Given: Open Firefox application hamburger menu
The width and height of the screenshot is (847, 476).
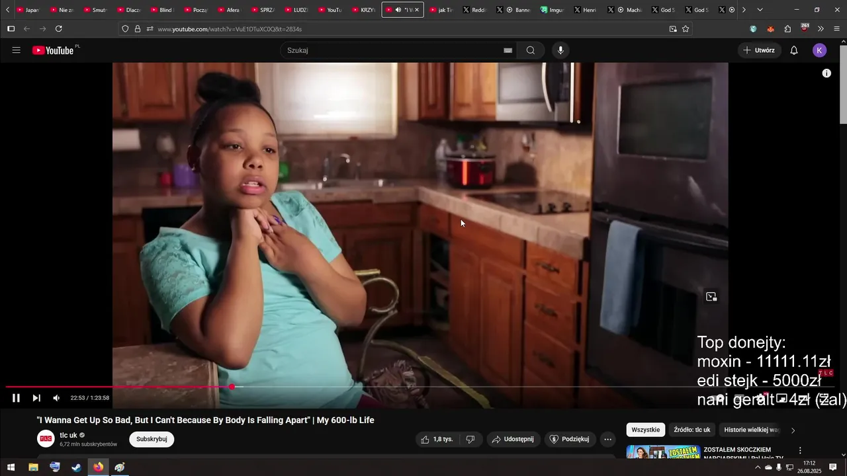Looking at the screenshot, I should pos(837,29).
